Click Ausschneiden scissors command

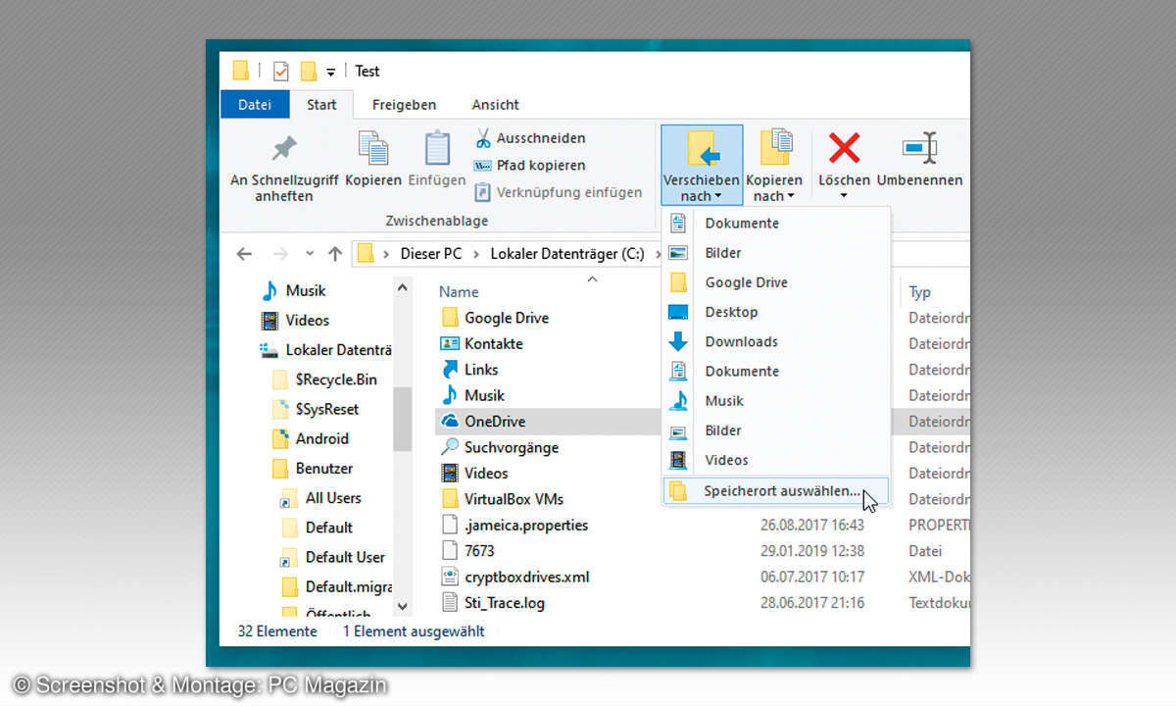coord(530,138)
